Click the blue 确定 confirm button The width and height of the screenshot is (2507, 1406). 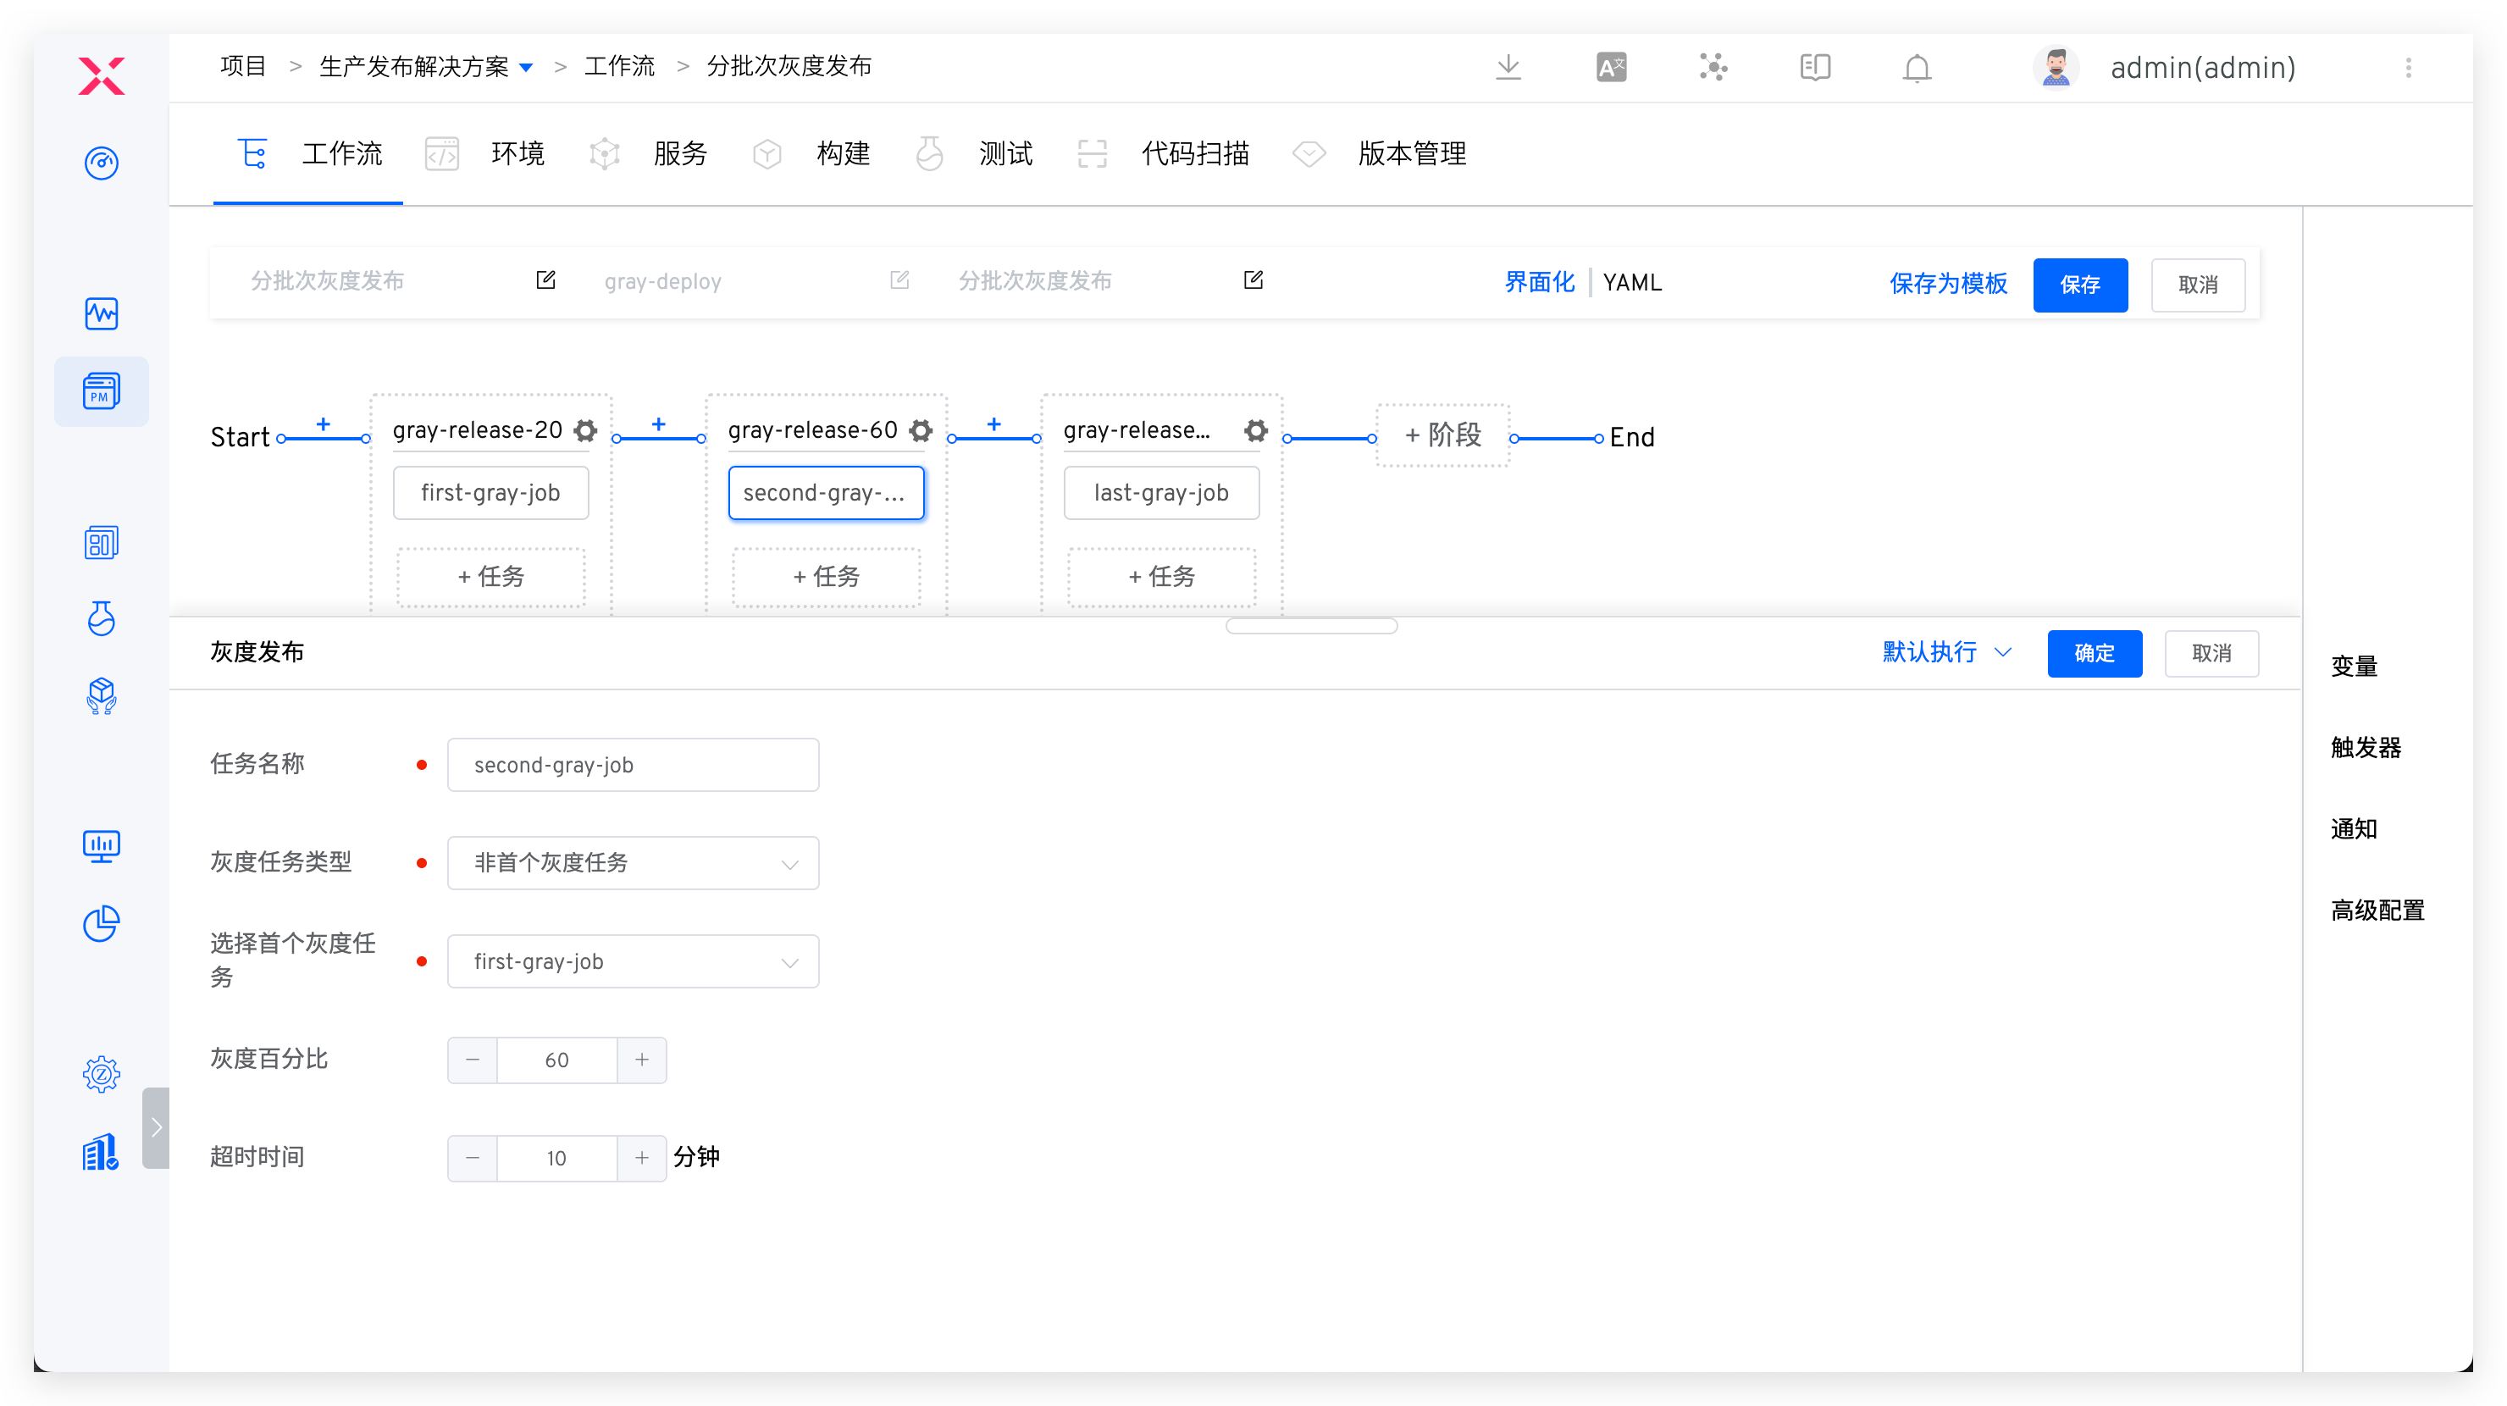tap(2095, 653)
